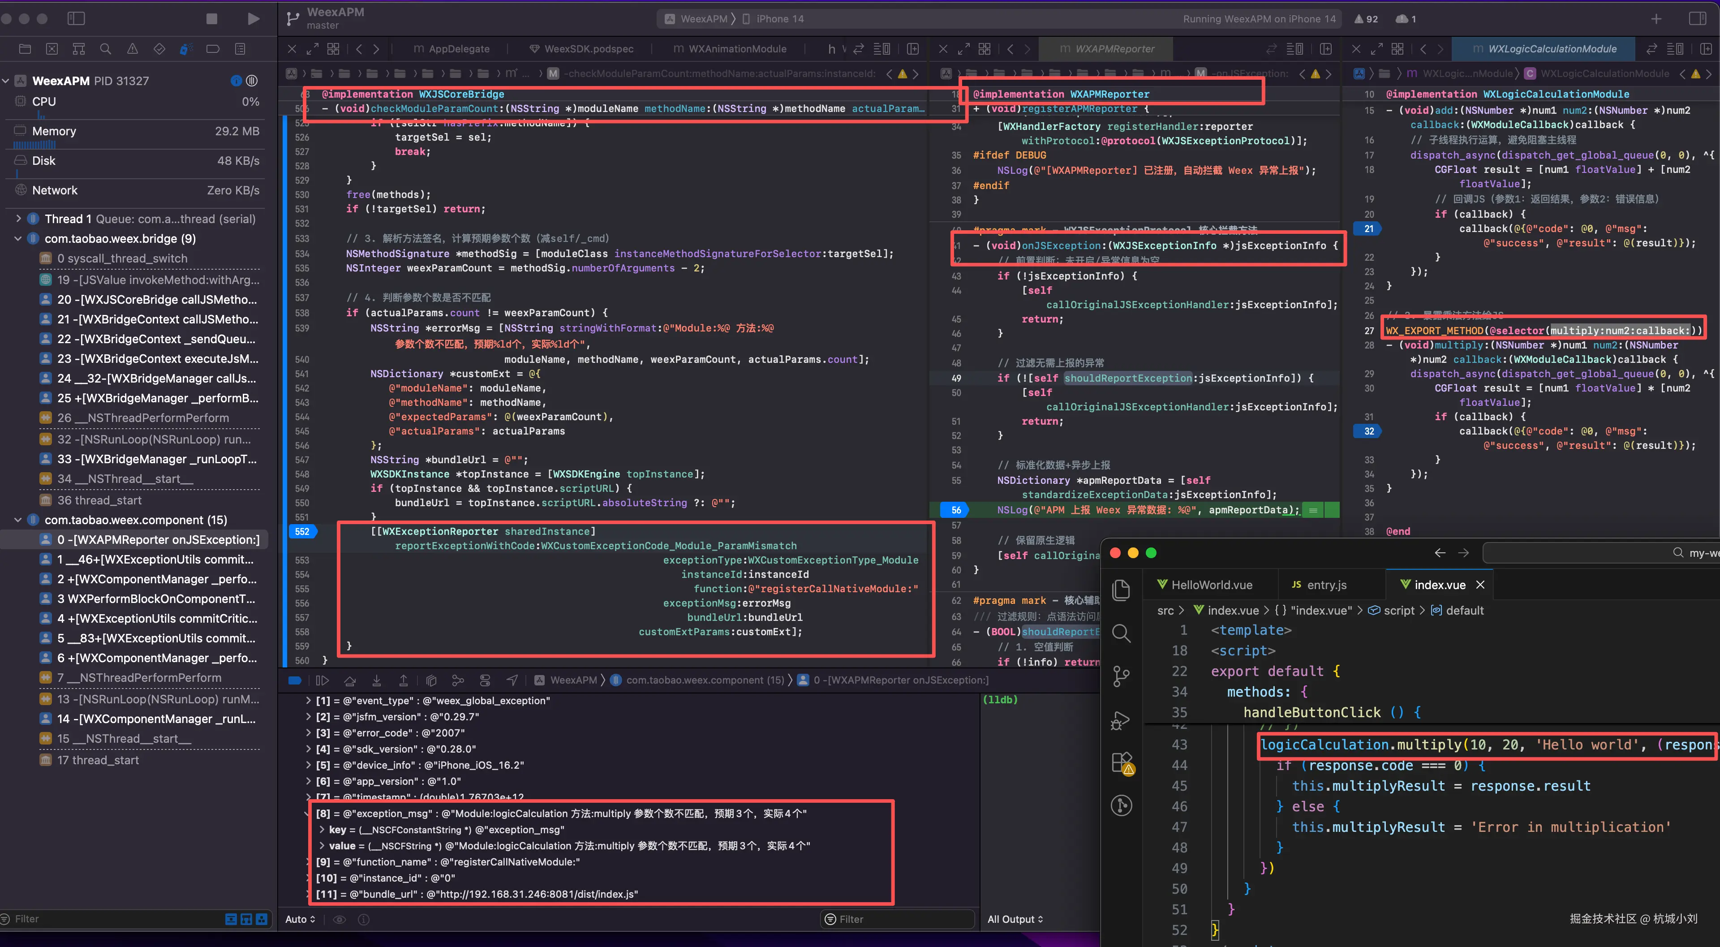The image size is (1720, 947).
Task: Click Continue program execution button
Action: (322, 680)
